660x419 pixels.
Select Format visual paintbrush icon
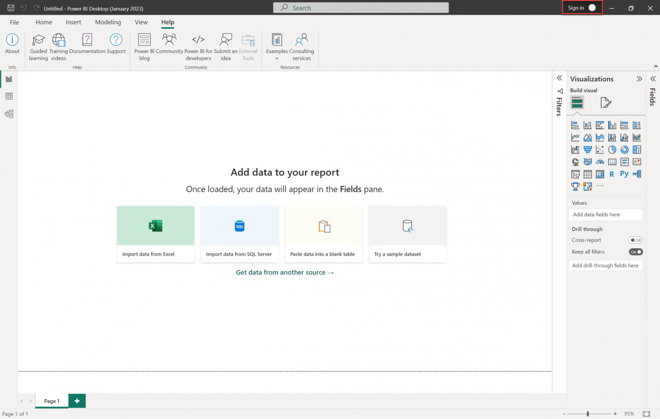pyautogui.click(x=606, y=102)
